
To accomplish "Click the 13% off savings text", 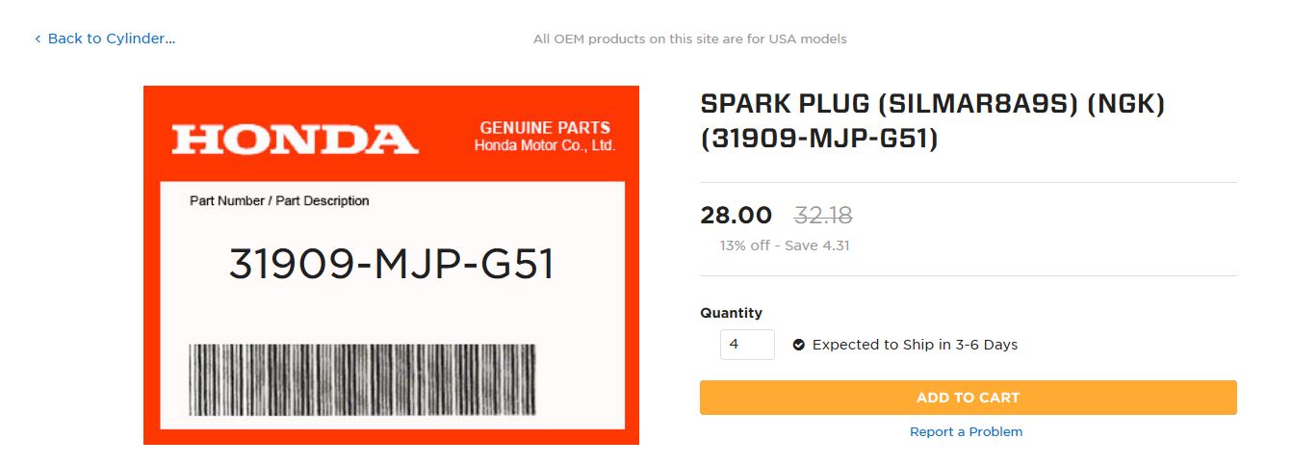I will [784, 245].
